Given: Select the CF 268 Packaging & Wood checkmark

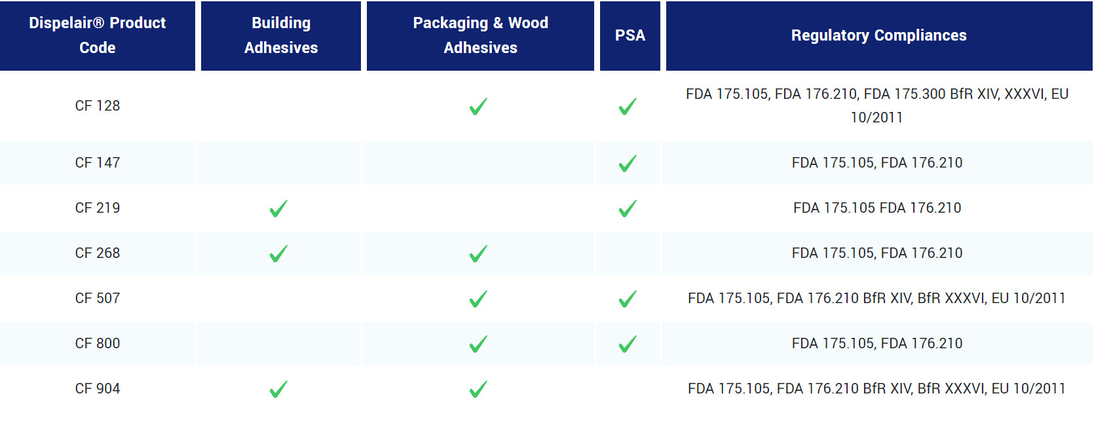Looking at the screenshot, I should (478, 253).
